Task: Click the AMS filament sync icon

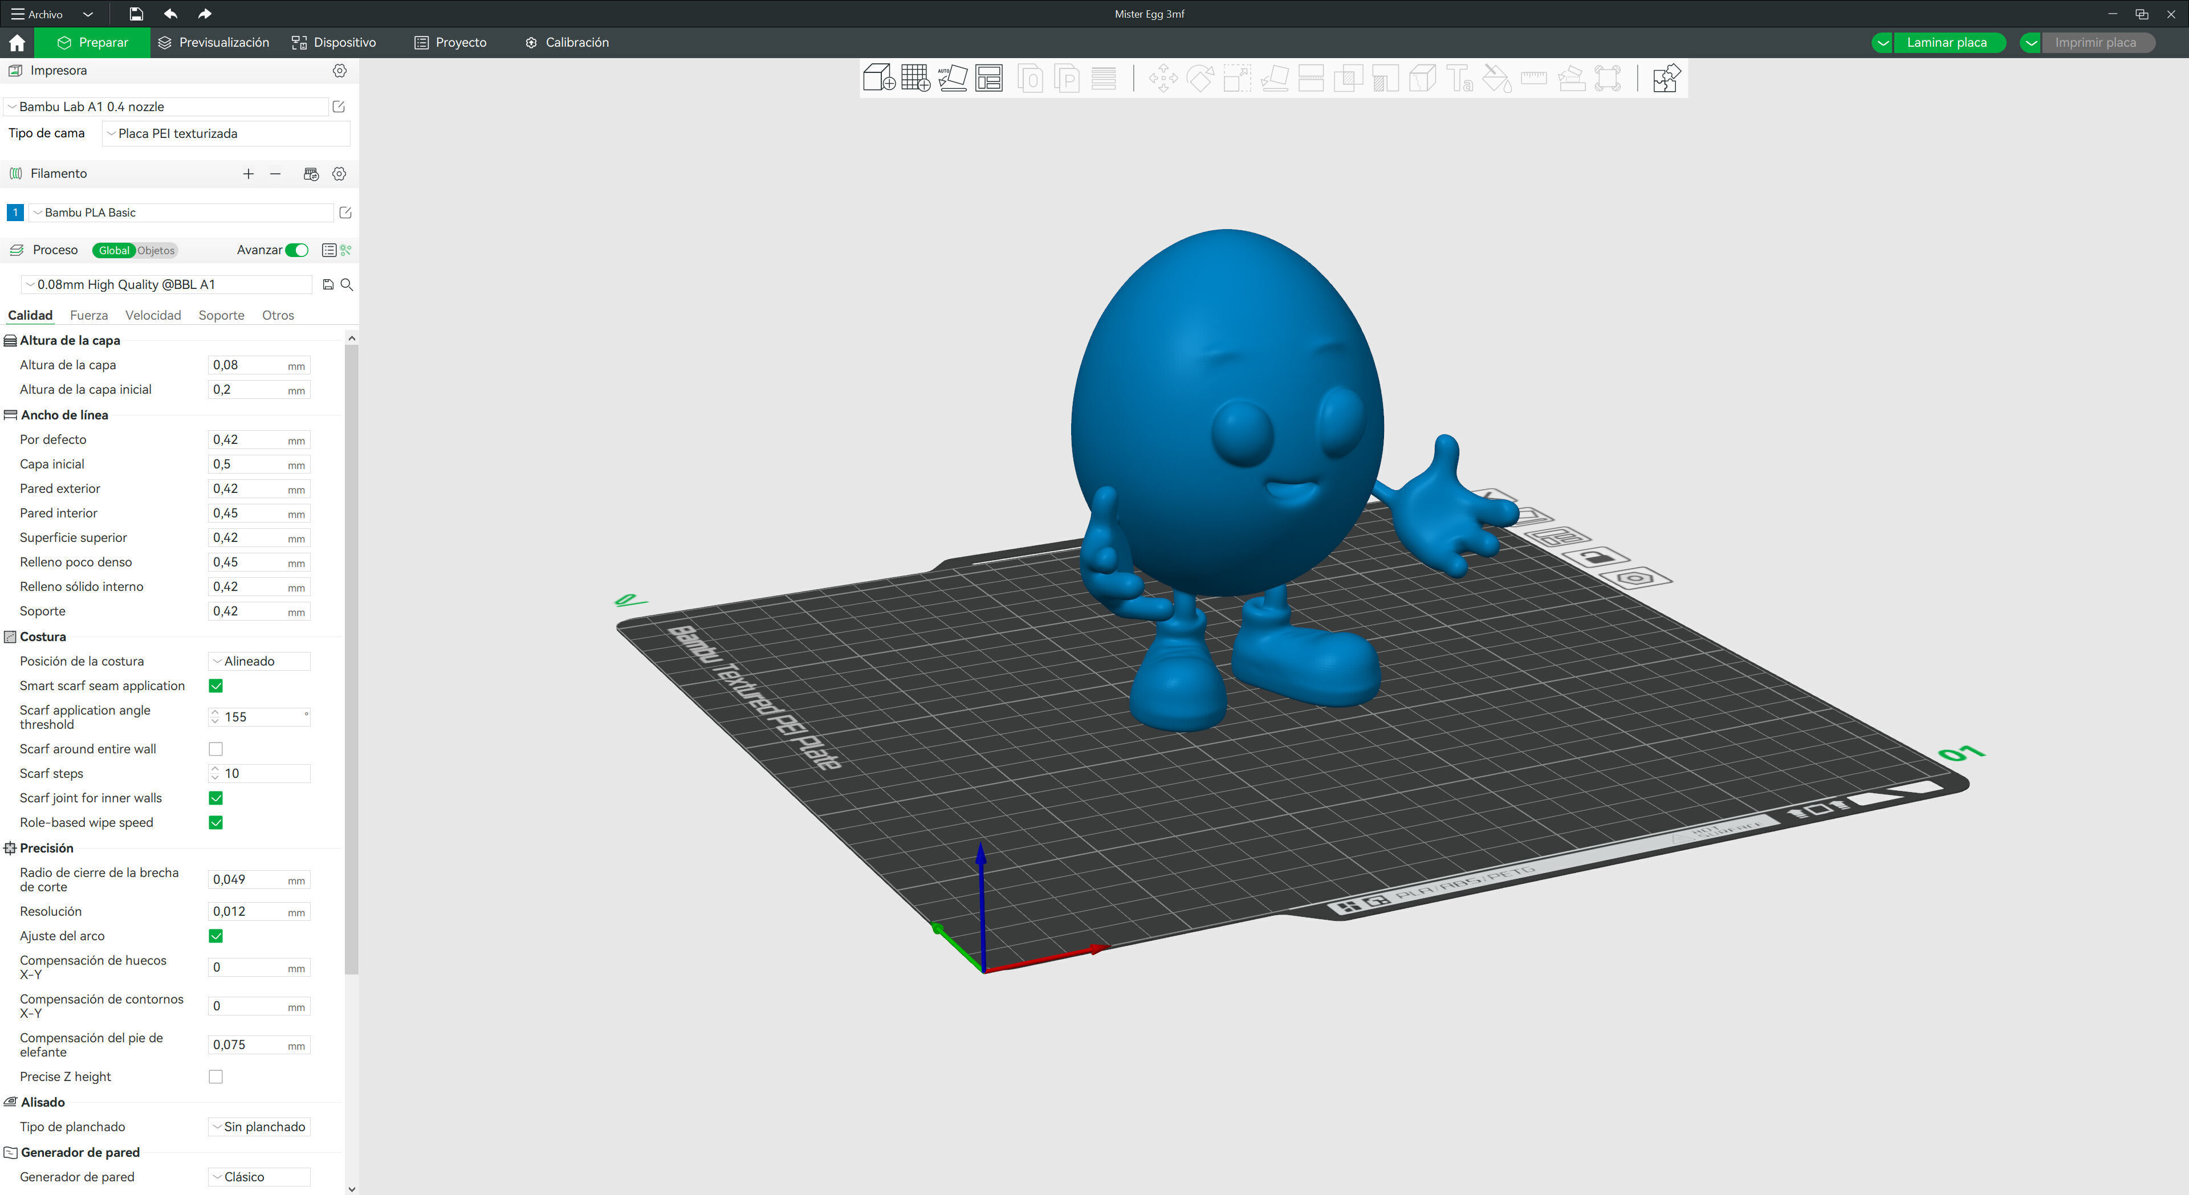Action: pyautogui.click(x=311, y=173)
